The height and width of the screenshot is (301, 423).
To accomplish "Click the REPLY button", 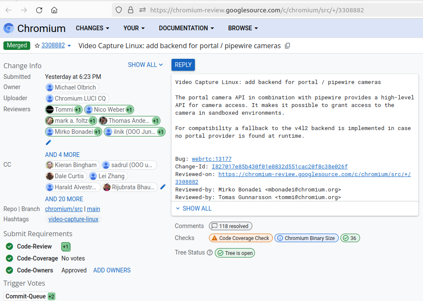I will pyautogui.click(x=183, y=65).
